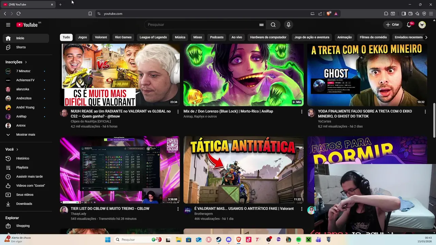Select the Valorant filter chip

pos(101,37)
